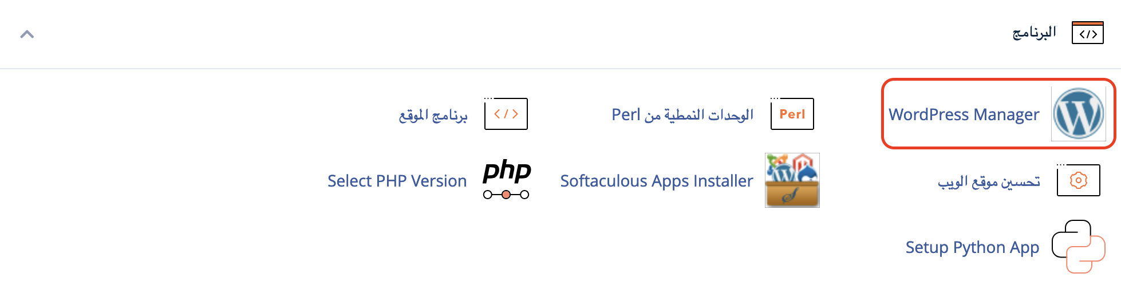Viewport: 1121px width, 285px height.
Task: Click the الوحدات النمطية من Perl link
Action: click(682, 114)
